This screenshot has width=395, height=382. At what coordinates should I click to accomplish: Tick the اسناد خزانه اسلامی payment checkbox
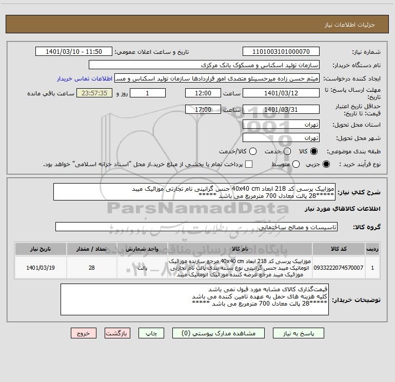coord(249,164)
